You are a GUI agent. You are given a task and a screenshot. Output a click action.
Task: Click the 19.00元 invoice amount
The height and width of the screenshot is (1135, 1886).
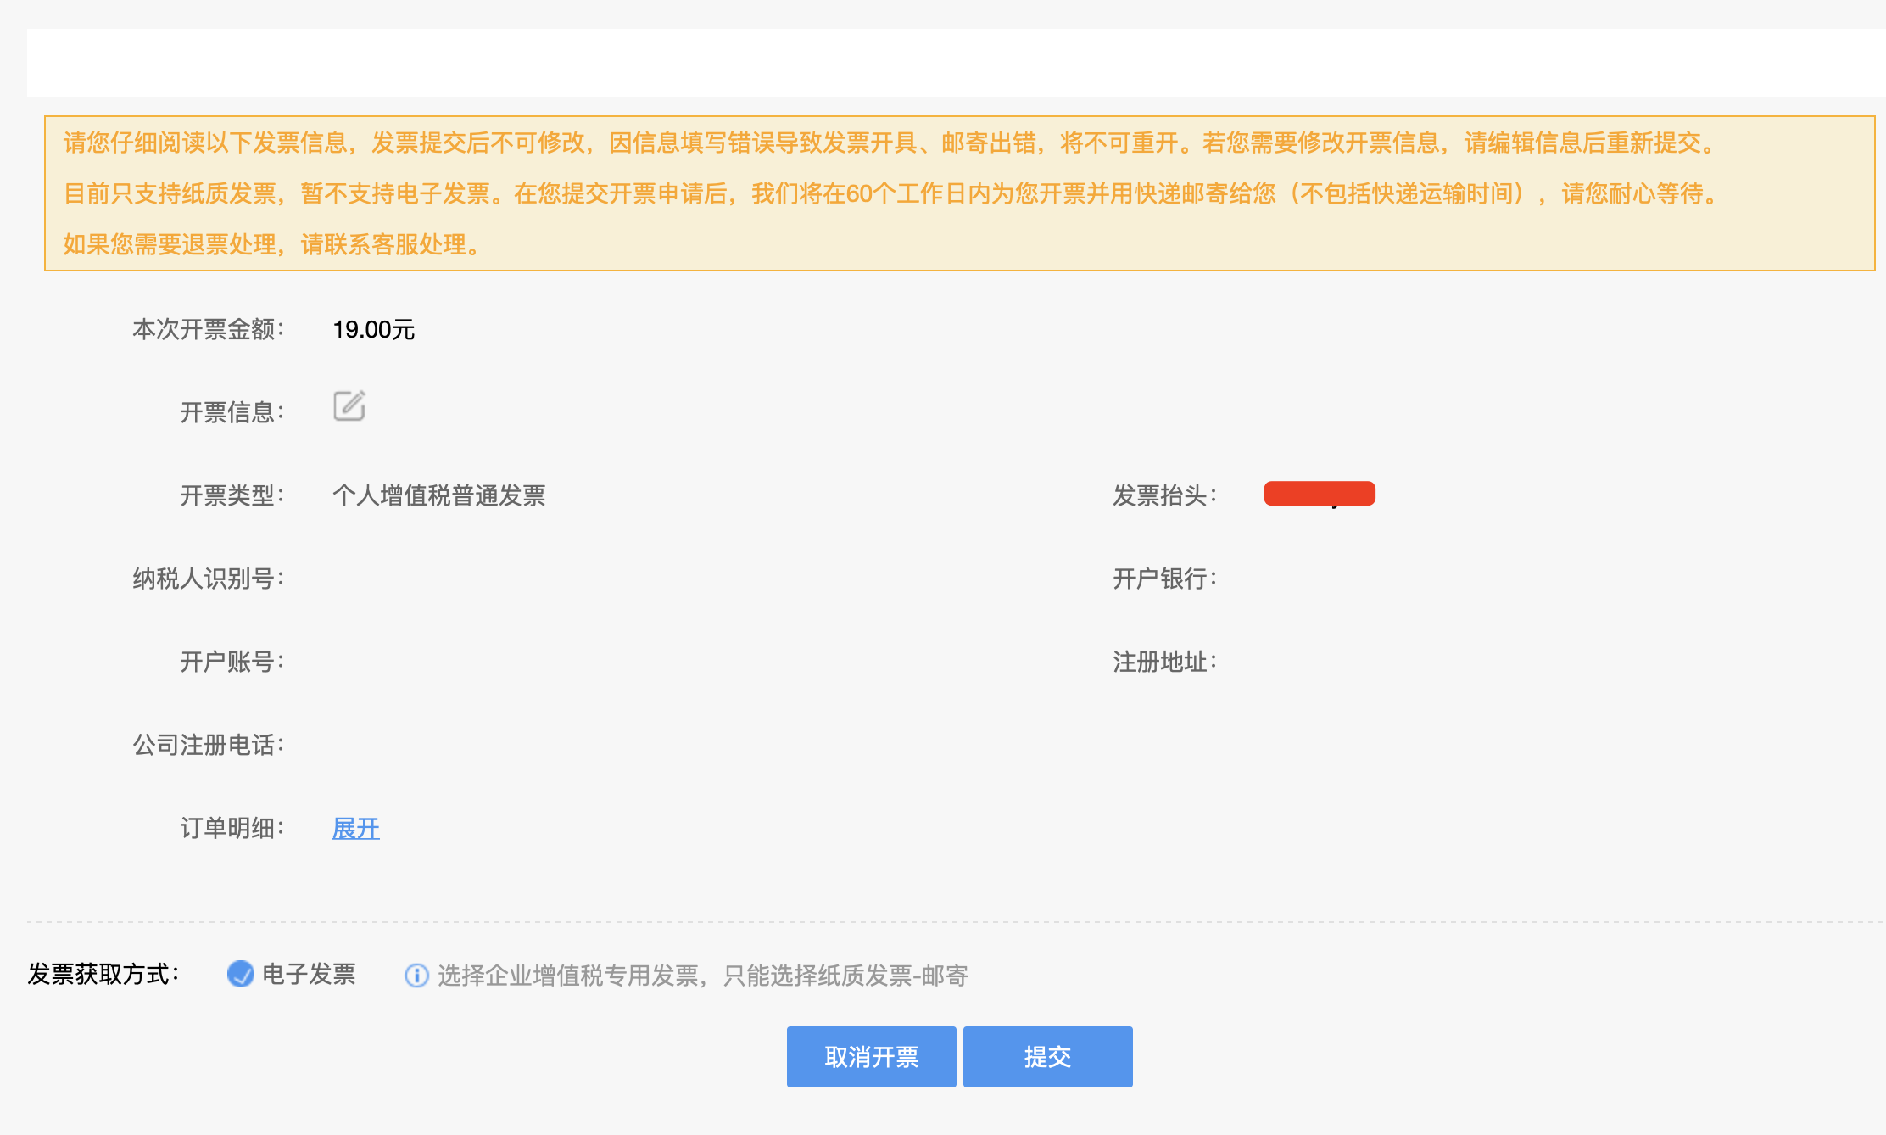pos(373,329)
